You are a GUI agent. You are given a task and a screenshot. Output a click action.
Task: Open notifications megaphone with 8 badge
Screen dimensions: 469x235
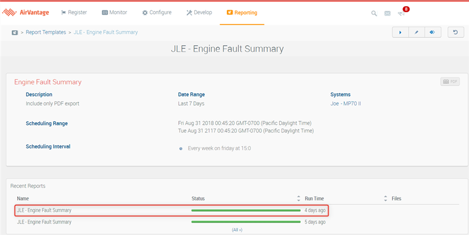pos(401,14)
